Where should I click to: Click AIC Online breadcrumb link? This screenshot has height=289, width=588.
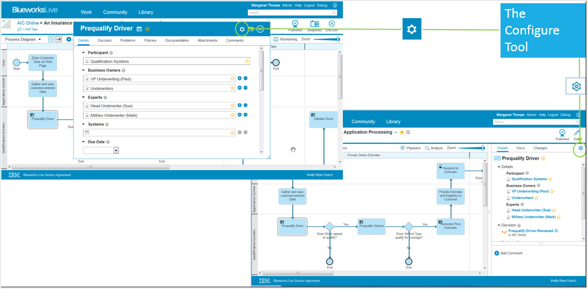(28, 23)
